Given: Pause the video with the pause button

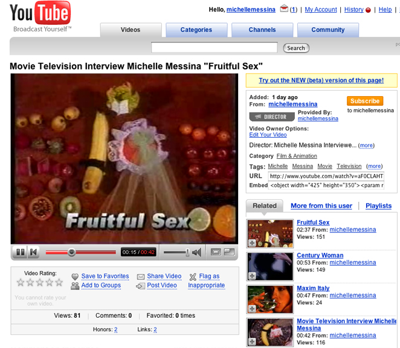Looking at the screenshot, I should tap(20, 253).
